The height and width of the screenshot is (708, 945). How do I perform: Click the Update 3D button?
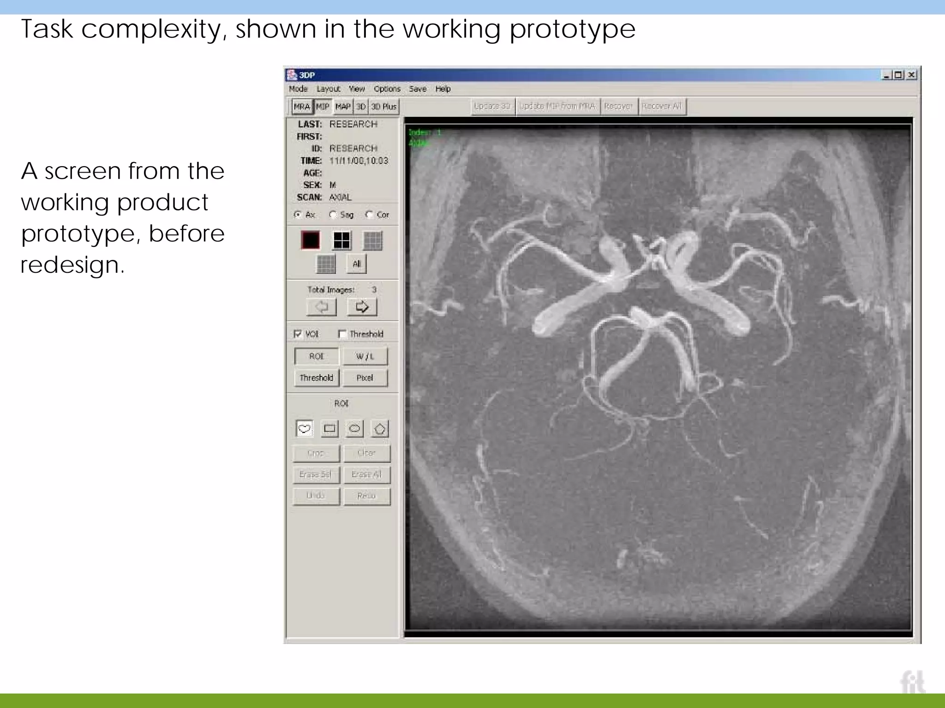492,106
